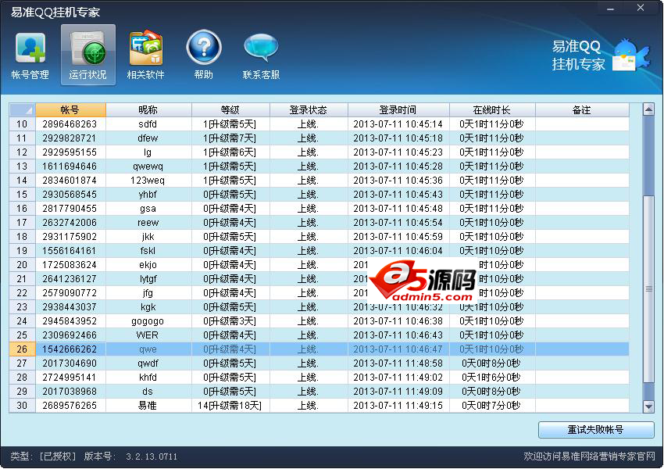The height and width of the screenshot is (469, 664).
Task: Select account 2938443037
Action: pos(70,306)
